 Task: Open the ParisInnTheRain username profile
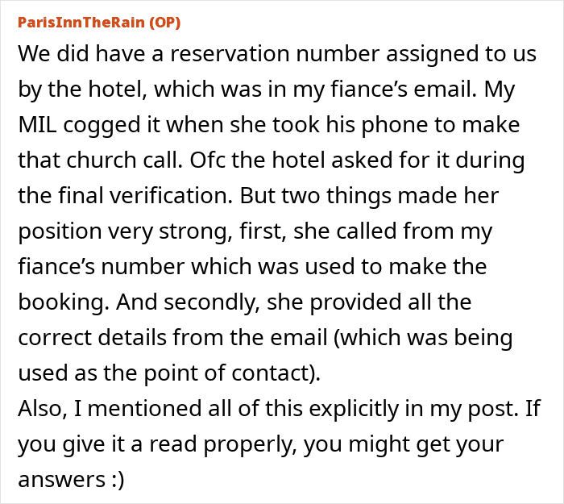tap(81, 23)
